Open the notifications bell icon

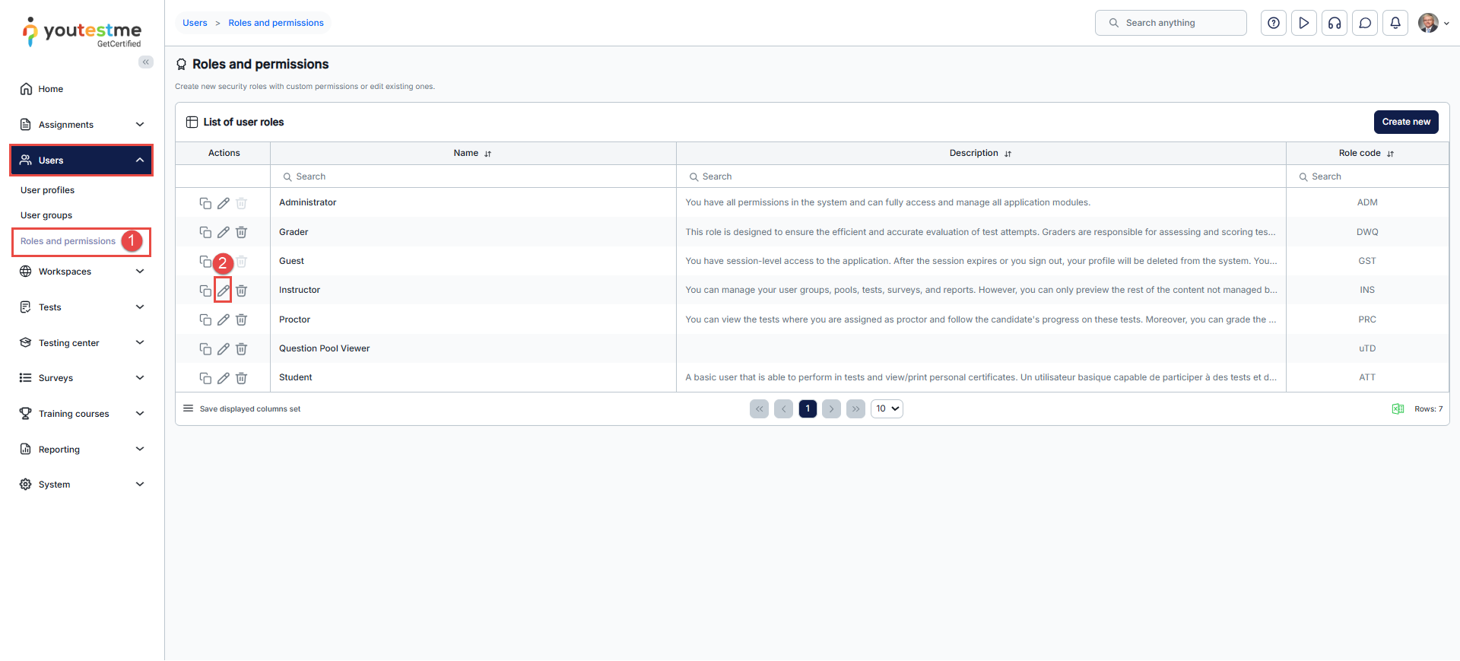[1395, 23]
